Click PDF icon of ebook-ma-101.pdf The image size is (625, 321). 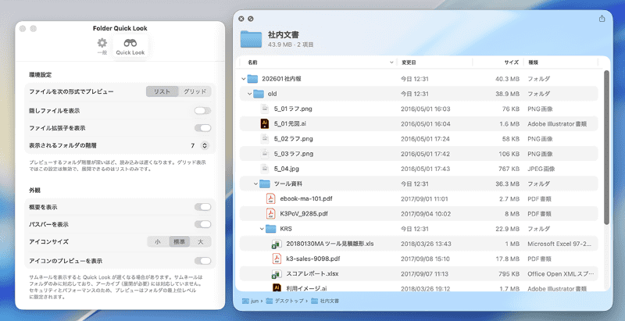(x=271, y=198)
